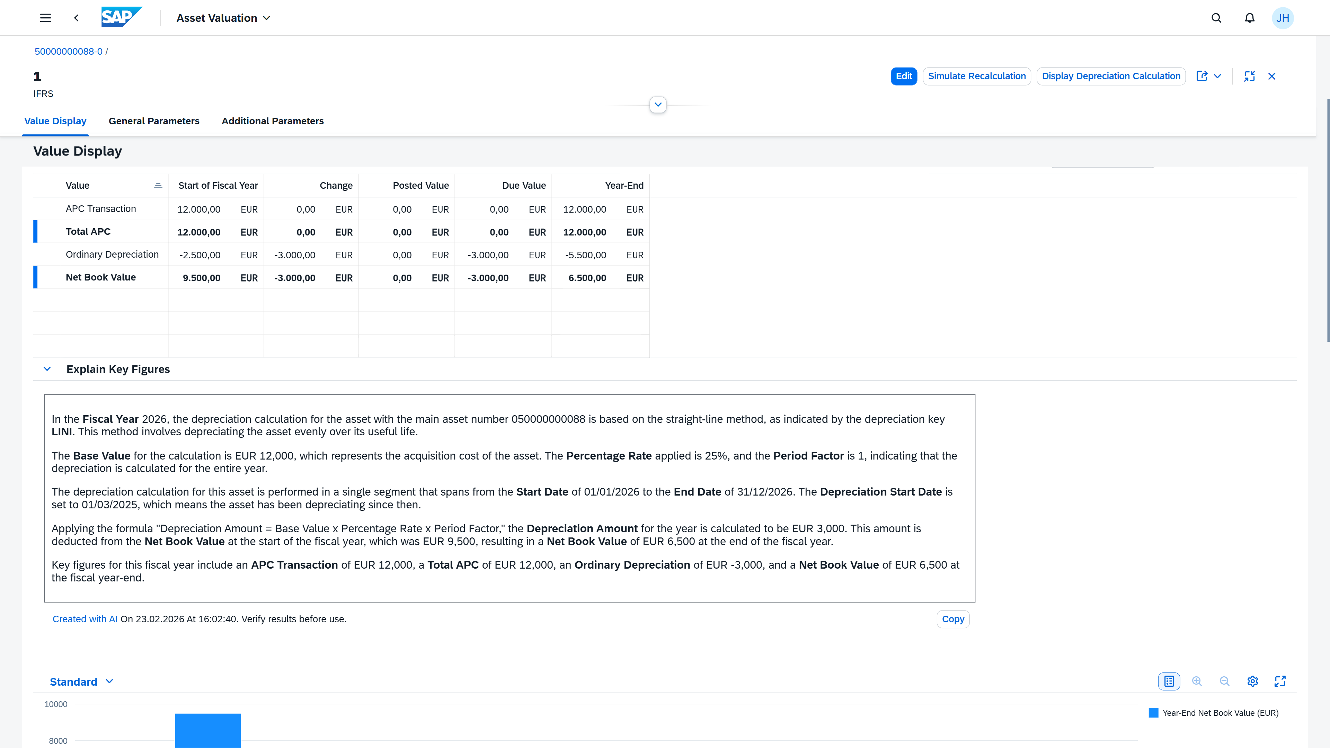Click the Value column sort icon
Screen dimensions: 1330x748
158,186
